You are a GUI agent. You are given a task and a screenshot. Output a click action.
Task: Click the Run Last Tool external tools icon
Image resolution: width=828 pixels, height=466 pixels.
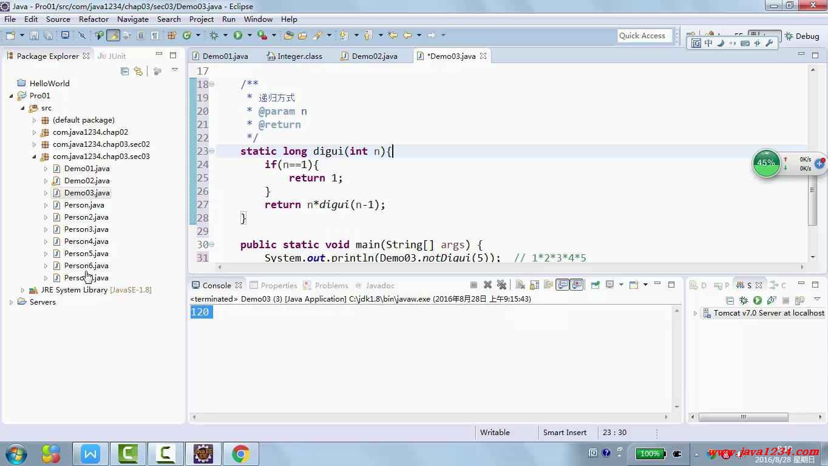point(262,36)
